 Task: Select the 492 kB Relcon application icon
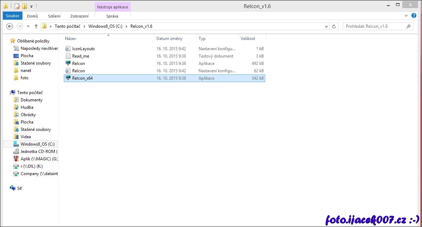68,64
